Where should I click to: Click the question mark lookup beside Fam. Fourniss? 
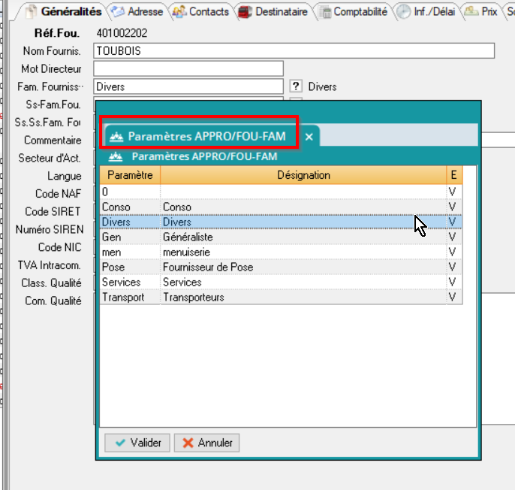click(297, 86)
